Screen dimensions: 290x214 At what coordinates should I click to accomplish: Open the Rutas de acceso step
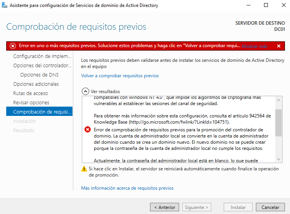click(31, 93)
